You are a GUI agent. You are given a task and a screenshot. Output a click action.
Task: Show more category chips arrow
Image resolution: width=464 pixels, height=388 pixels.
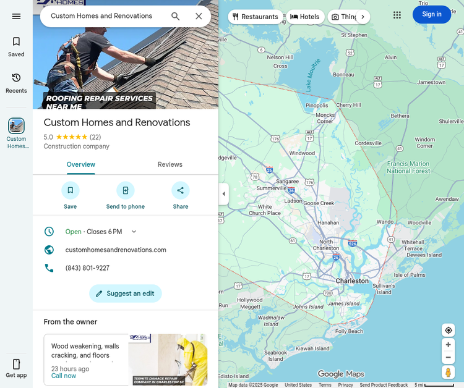pyautogui.click(x=363, y=17)
